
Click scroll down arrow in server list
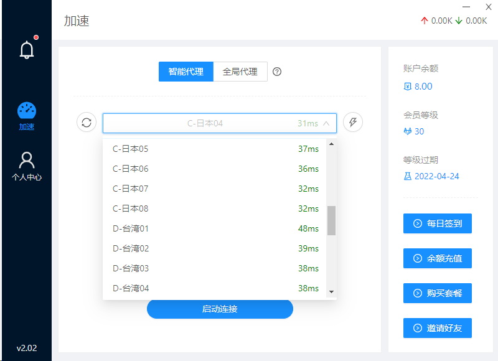[331, 291]
